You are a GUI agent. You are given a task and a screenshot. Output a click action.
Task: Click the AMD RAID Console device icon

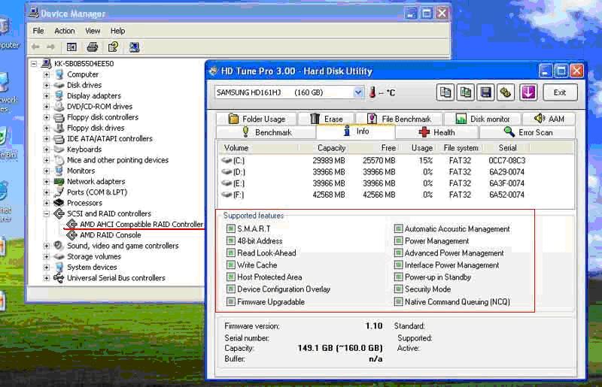(71, 234)
